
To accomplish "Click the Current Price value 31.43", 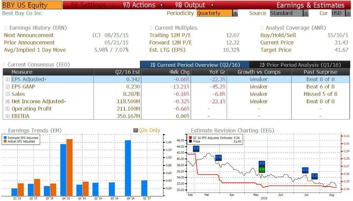I will click(x=342, y=43).
